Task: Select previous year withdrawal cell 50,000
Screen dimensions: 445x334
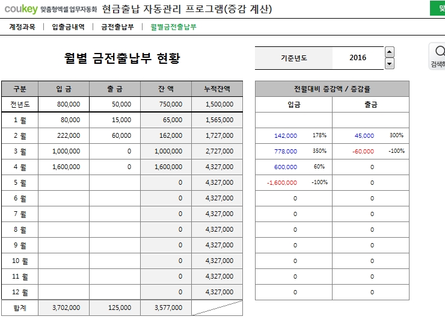Action: pyautogui.click(x=115, y=104)
